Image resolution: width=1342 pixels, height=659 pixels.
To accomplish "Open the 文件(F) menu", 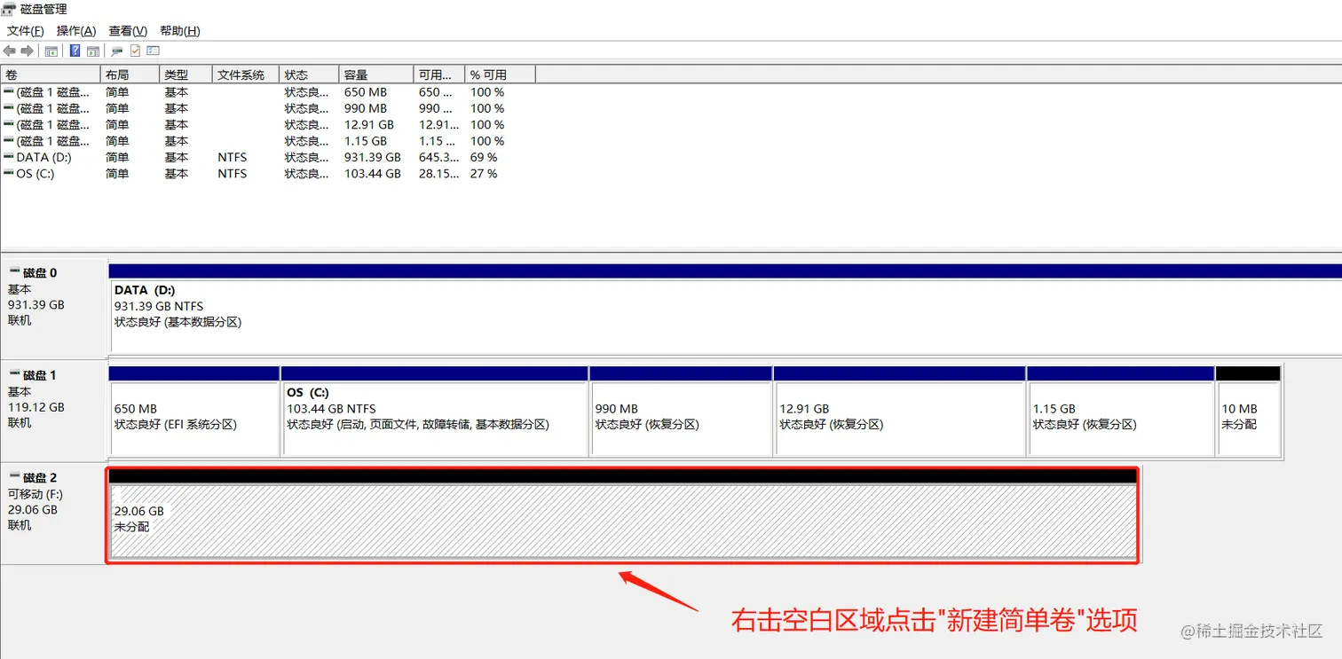I will click(26, 31).
